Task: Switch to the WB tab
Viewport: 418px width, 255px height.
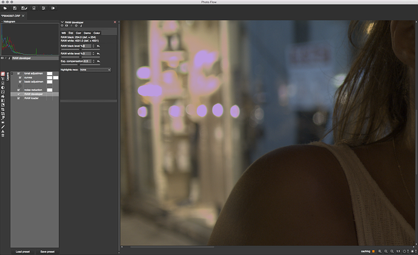Action: click(63, 33)
